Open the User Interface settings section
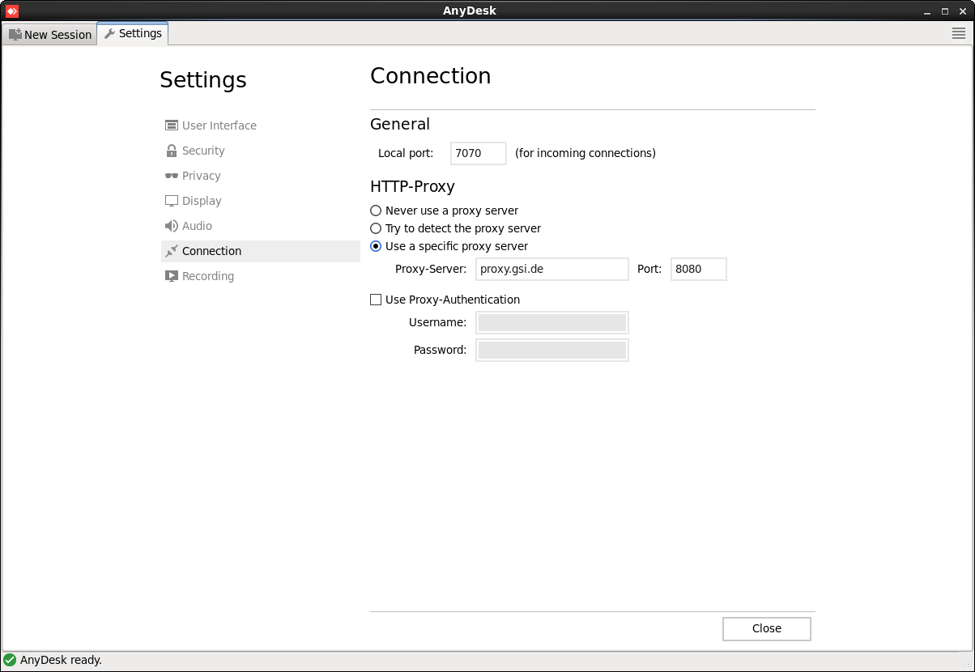 pos(260,125)
